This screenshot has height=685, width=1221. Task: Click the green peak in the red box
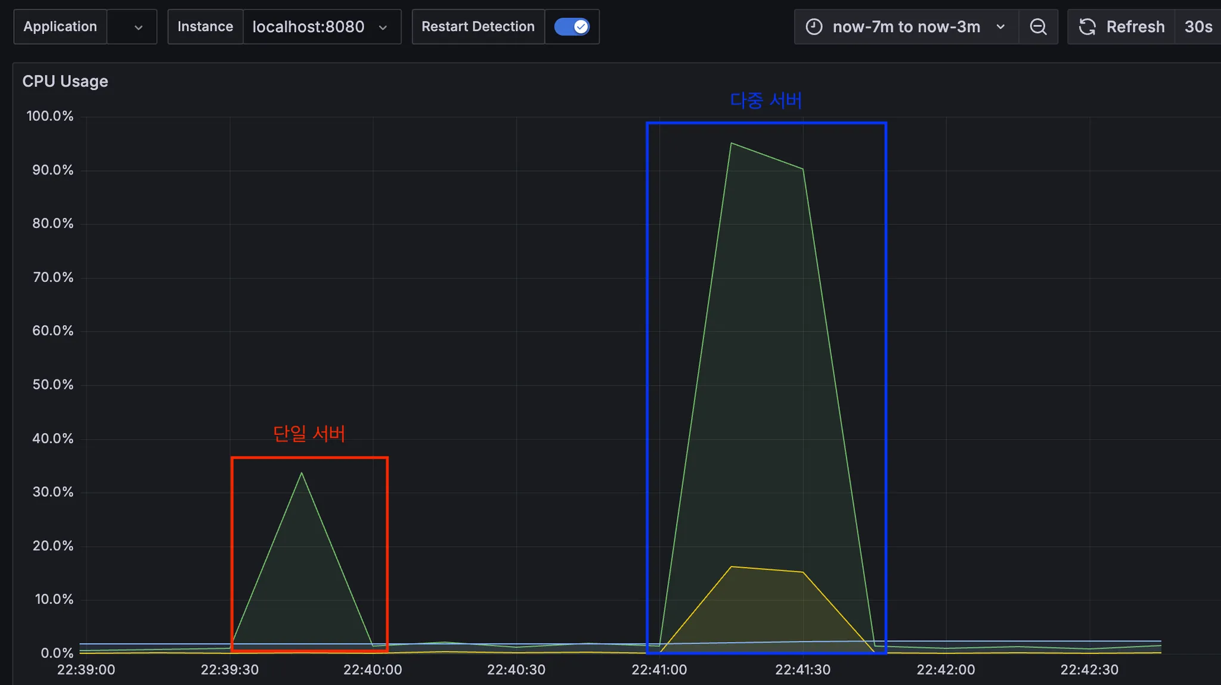click(302, 473)
